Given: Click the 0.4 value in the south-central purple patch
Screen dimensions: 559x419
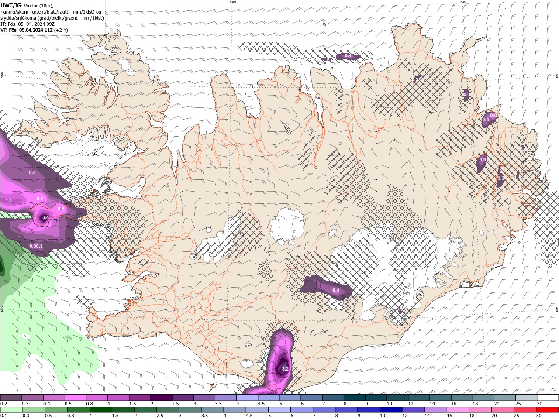Looking at the screenshot, I should tap(336, 290).
